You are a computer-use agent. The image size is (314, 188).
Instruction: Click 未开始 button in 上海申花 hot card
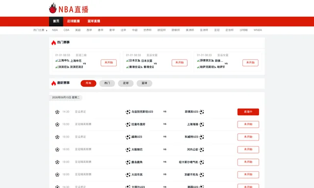pyautogui.click(x=108, y=63)
